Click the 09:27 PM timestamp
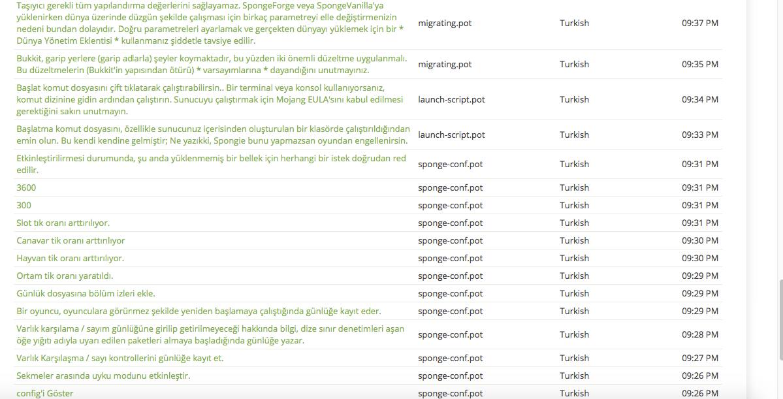The height and width of the screenshot is (399, 783). pyautogui.click(x=700, y=358)
